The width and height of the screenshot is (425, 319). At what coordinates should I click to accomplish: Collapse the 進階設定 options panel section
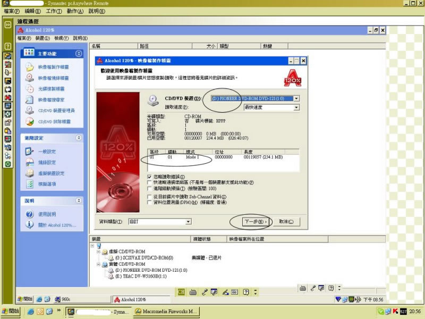(x=79, y=138)
